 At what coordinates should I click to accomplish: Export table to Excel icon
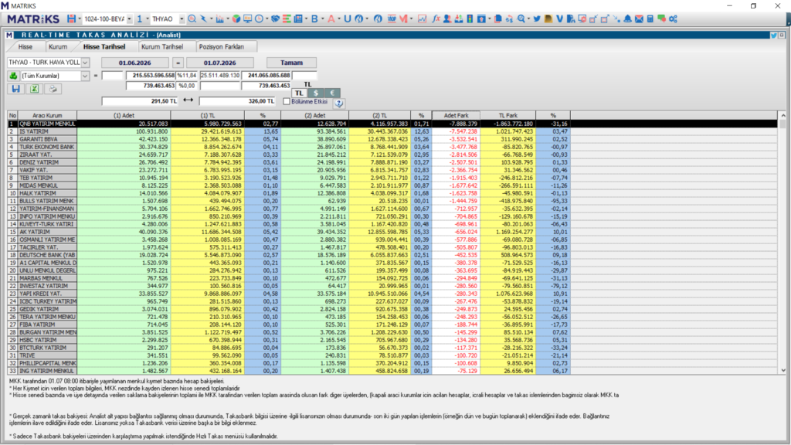pos(34,89)
